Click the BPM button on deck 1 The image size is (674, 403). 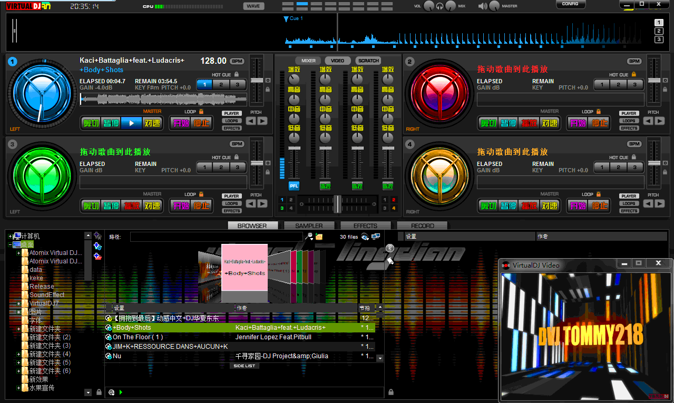point(237,61)
